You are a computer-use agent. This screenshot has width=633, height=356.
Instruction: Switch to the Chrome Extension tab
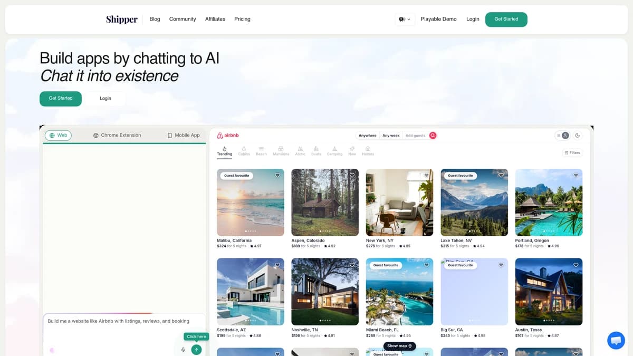[x=117, y=136]
